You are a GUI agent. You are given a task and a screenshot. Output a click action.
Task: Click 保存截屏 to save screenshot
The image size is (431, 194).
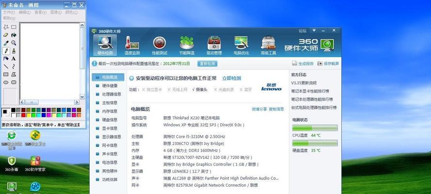[328, 64]
